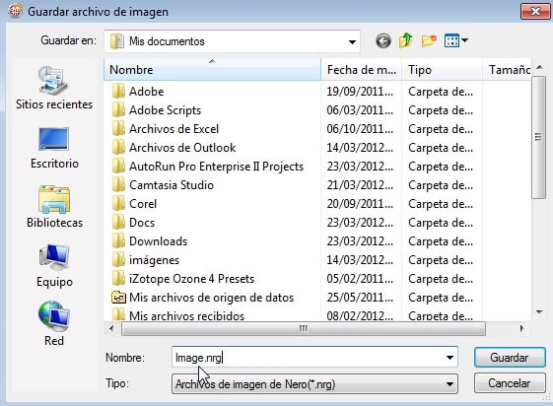
Task: Open the Nombre filename history dropdown
Action: (x=449, y=358)
